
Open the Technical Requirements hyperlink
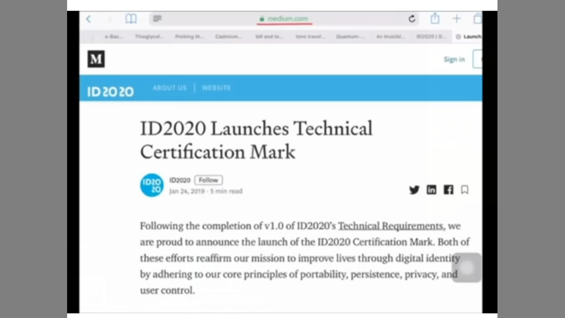coord(390,226)
